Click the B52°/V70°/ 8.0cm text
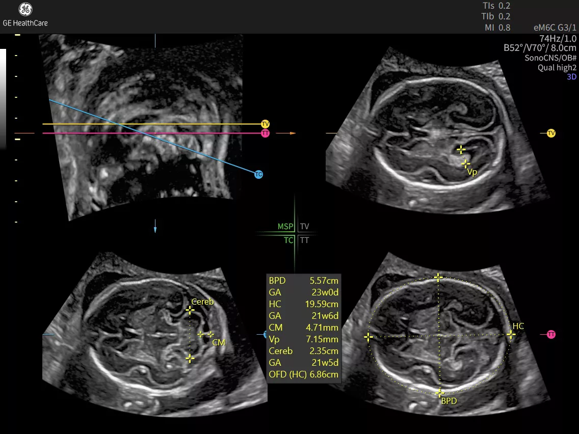The image size is (579, 434). click(540, 47)
